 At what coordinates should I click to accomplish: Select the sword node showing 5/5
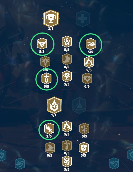point(46,78)
